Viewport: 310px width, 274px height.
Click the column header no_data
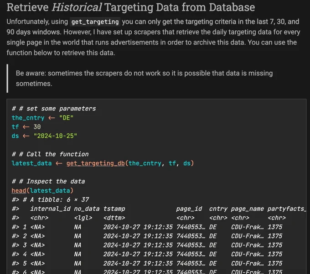pos(87,209)
